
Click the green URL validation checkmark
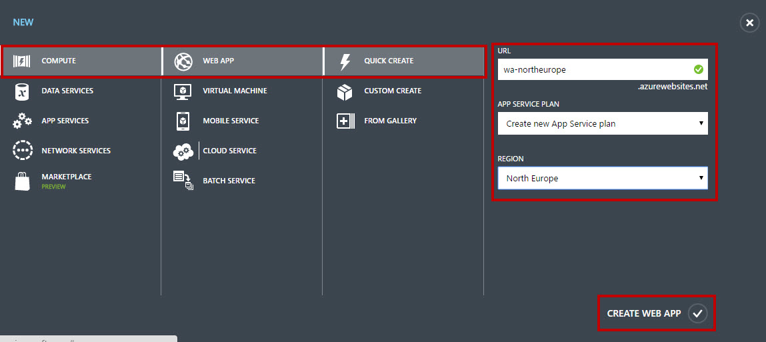coord(699,69)
